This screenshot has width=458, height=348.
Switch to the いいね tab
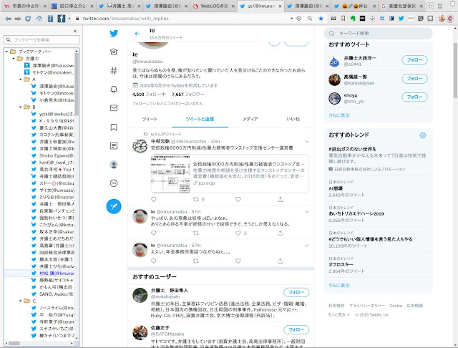293,119
